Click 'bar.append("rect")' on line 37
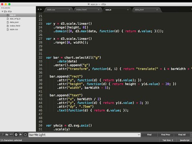The width and height of the screenshot is (192, 144). [x=66, y=76]
